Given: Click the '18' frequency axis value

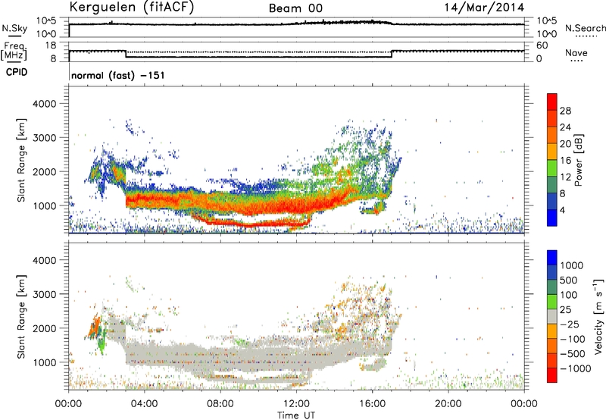Looking at the screenshot, I should (51, 45).
